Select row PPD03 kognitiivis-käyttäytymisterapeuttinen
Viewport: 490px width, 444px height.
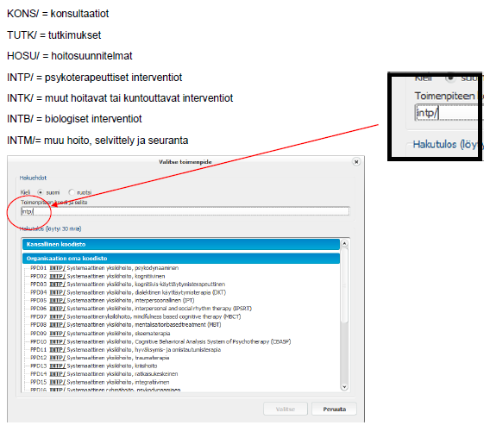[128, 285]
